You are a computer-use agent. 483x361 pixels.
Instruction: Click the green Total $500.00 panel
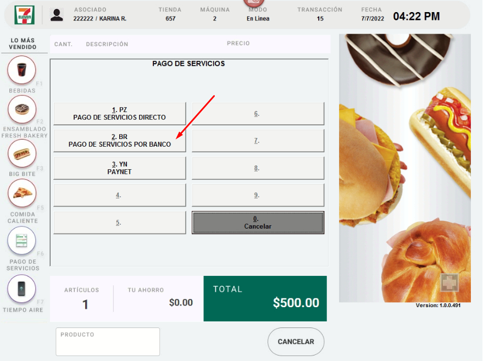pyautogui.click(x=265, y=298)
